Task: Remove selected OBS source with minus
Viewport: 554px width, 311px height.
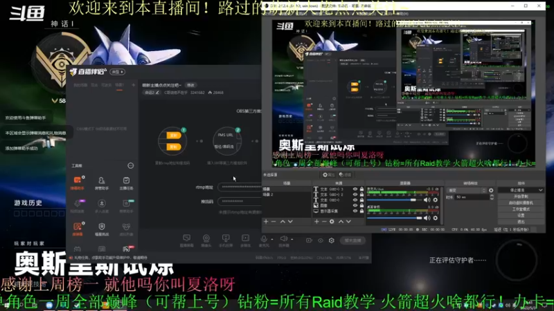Action: 324,221
